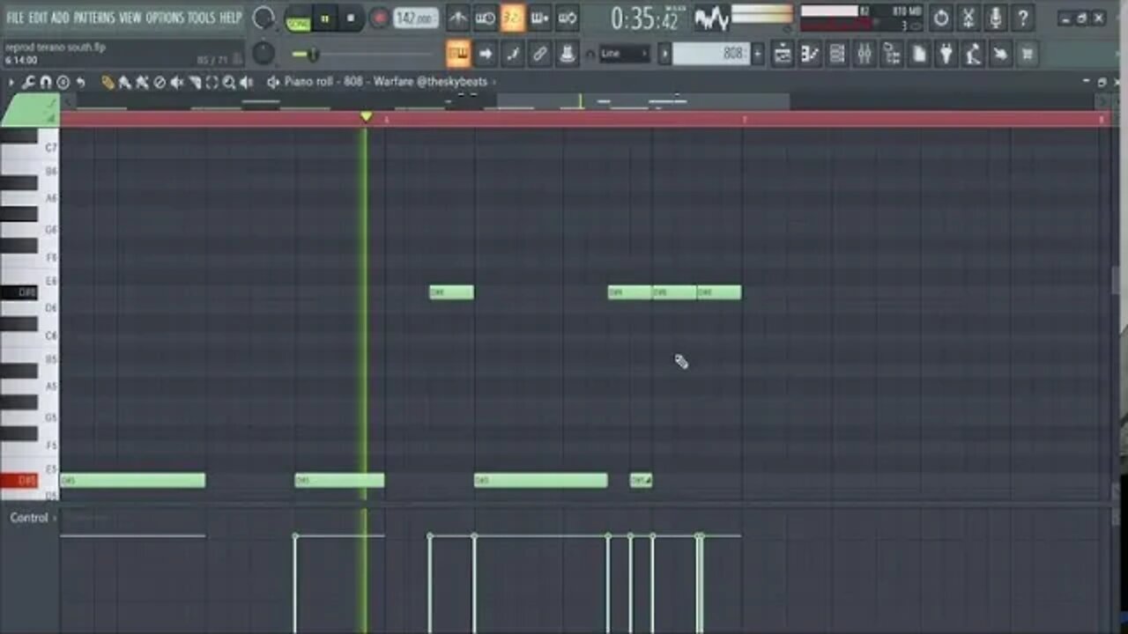Select the Slice tool
The image size is (1128, 634).
195,82
